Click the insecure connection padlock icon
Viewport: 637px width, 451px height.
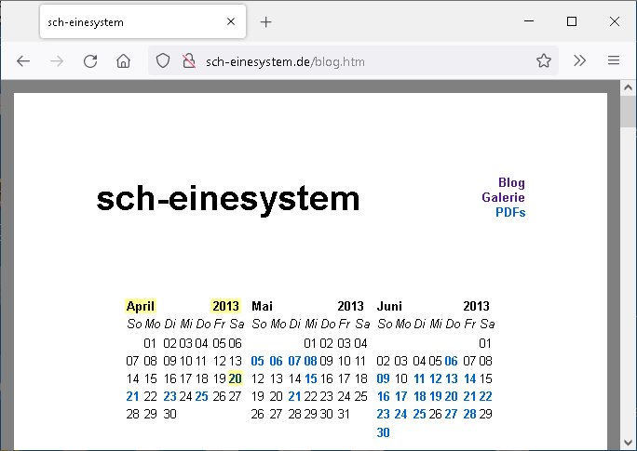tap(187, 60)
